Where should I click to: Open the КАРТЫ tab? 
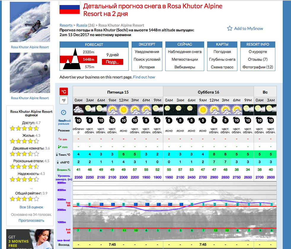point(222,44)
